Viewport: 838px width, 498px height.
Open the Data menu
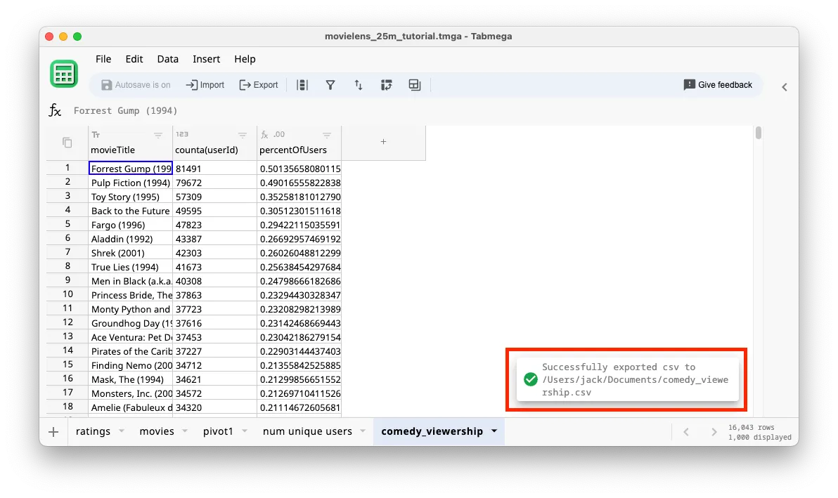(167, 59)
